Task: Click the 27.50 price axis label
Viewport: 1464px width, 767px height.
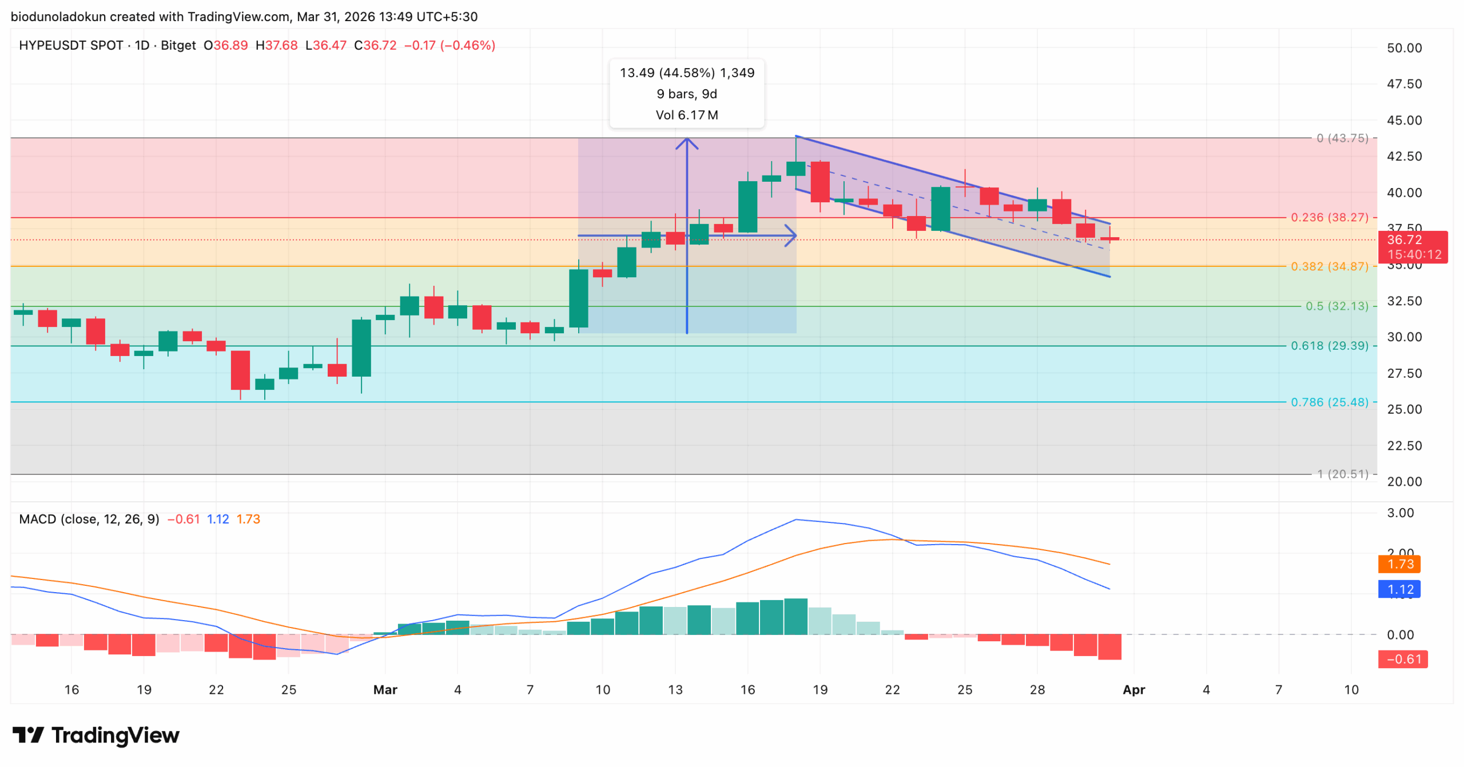Action: pyautogui.click(x=1404, y=374)
